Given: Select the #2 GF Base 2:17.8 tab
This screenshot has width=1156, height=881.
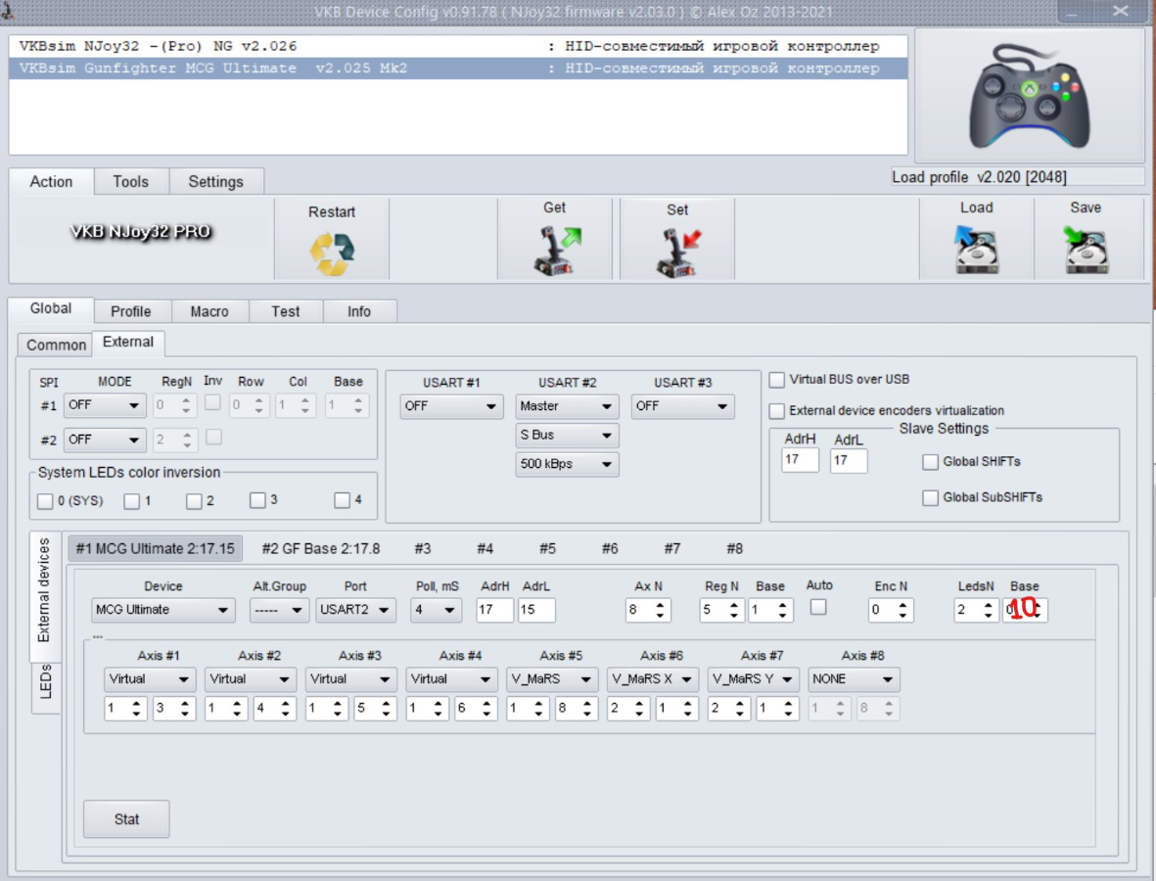Looking at the screenshot, I should point(320,549).
